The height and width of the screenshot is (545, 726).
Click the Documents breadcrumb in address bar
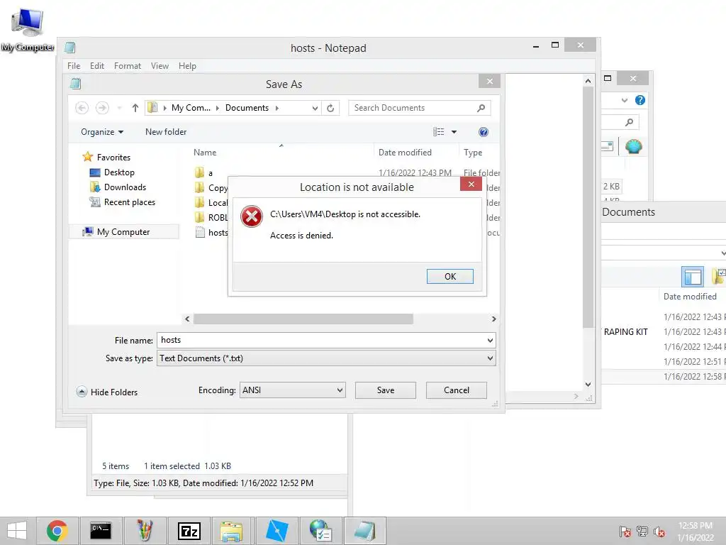coord(247,108)
